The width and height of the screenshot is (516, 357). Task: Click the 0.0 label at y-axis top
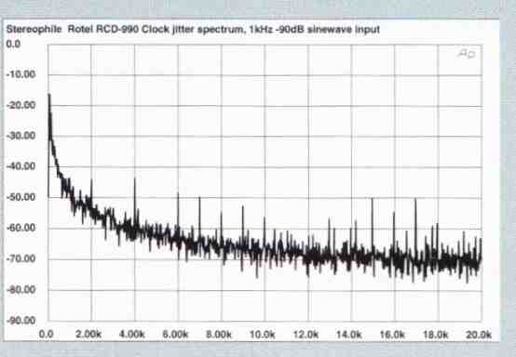point(13,44)
